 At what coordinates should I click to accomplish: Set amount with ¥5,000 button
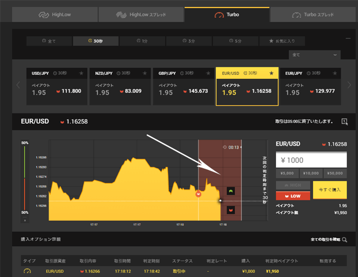pos(287,173)
